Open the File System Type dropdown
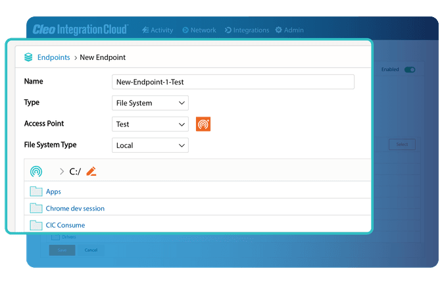Screen dimensions: 442x285 pyautogui.click(x=150, y=145)
